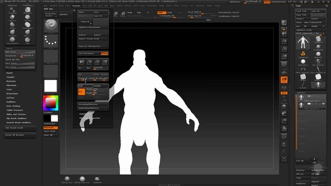Image resolution: width=331 pixels, height=186 pixels.
Task: Click the MatCap Gray material icon
Action: point(67,180)
